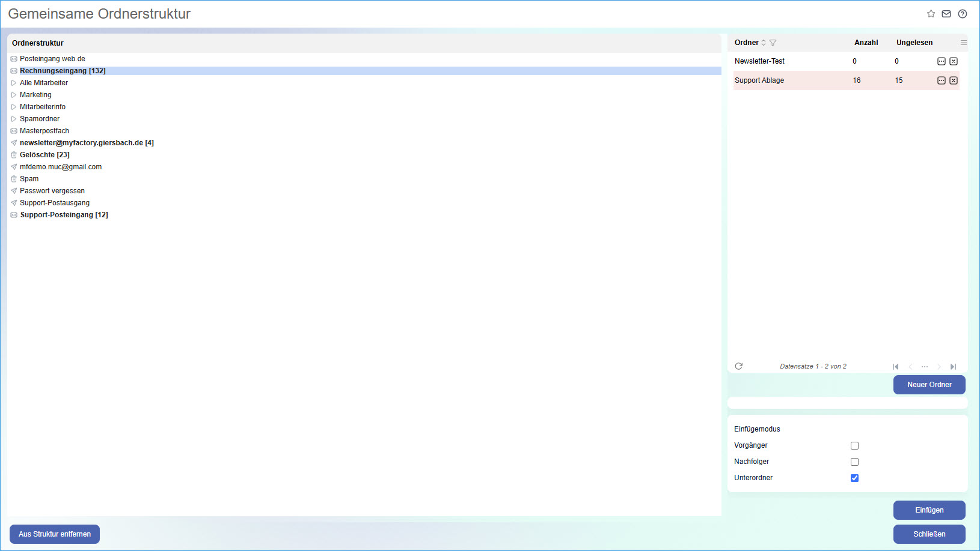Select Support-Postausgang in the tree
Screen dimensions: 980x551
[x=55, y=203]
